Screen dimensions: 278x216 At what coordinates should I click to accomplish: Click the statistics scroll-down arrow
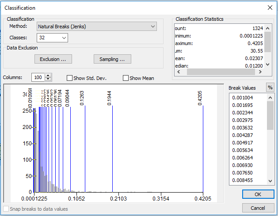click(268, 64)
